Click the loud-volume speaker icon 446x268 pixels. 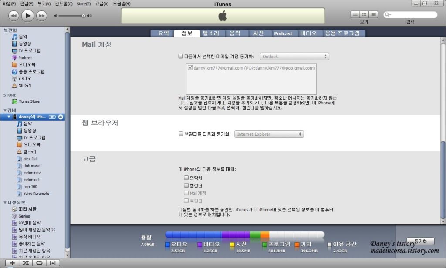click(90, 16)
